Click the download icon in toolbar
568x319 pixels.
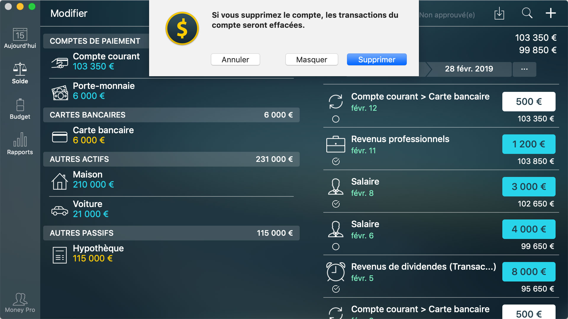tap(501, 14)
